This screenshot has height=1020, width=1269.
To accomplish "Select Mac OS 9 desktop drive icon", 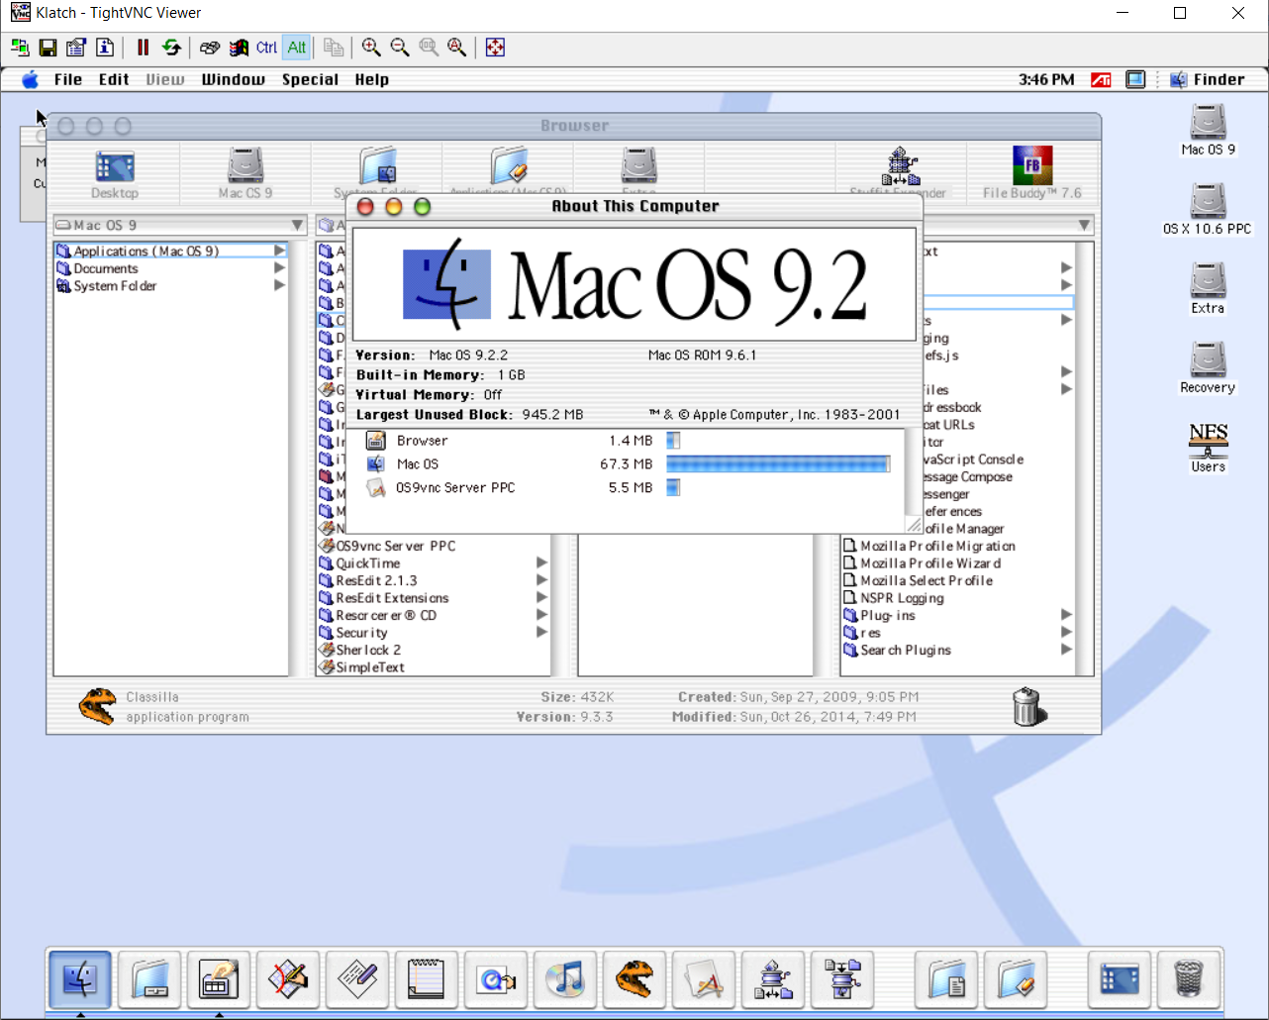I will click(1208, 131).
